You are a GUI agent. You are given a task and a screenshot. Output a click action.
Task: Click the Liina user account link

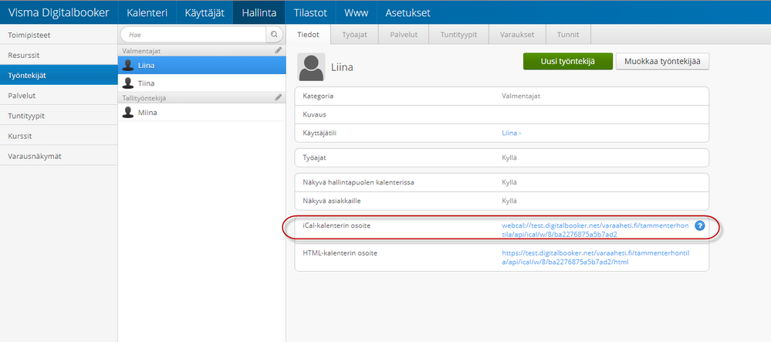(512, 133)
